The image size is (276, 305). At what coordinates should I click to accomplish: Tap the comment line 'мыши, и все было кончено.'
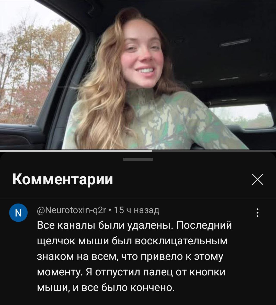(106, 287)
